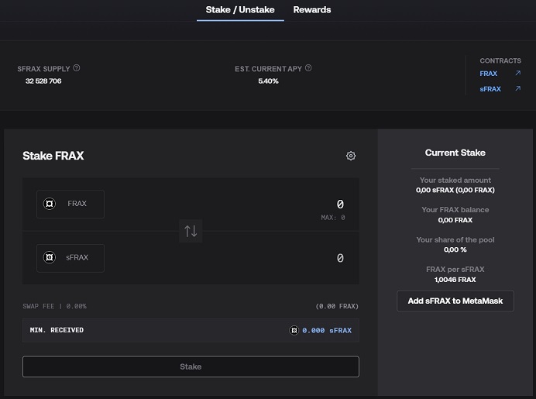Click the sFRAX token logo icon
The width and height of the screenshot is (536, 399).
(50, 257)
